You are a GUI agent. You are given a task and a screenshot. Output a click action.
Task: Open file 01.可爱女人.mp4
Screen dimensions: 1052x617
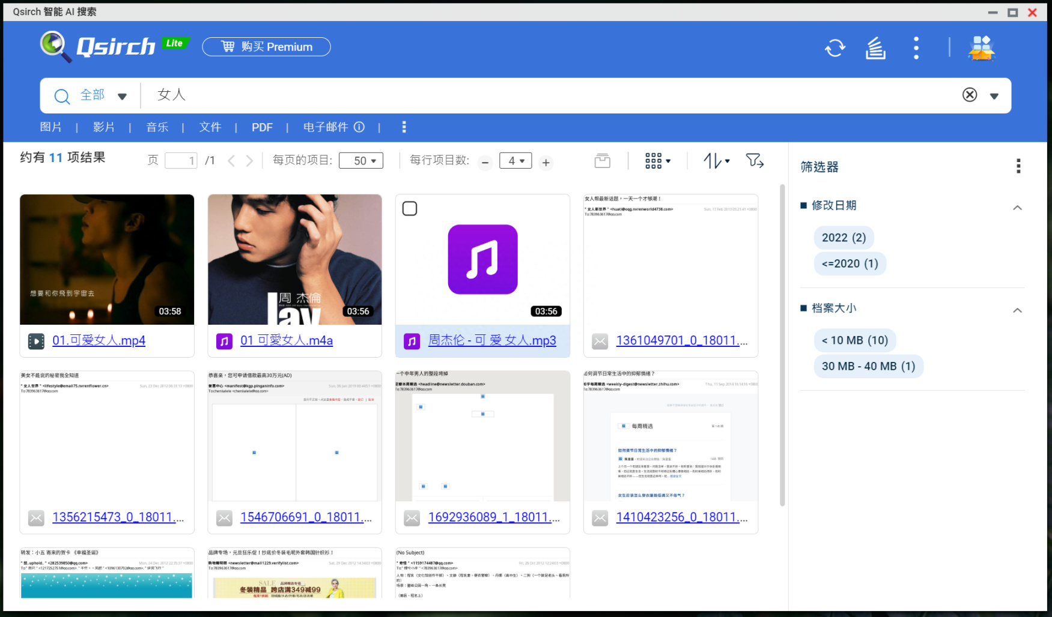click(99, 340)
